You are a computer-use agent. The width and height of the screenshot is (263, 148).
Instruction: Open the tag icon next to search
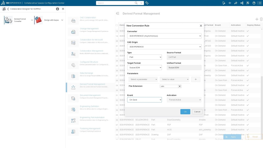[147, 3]
